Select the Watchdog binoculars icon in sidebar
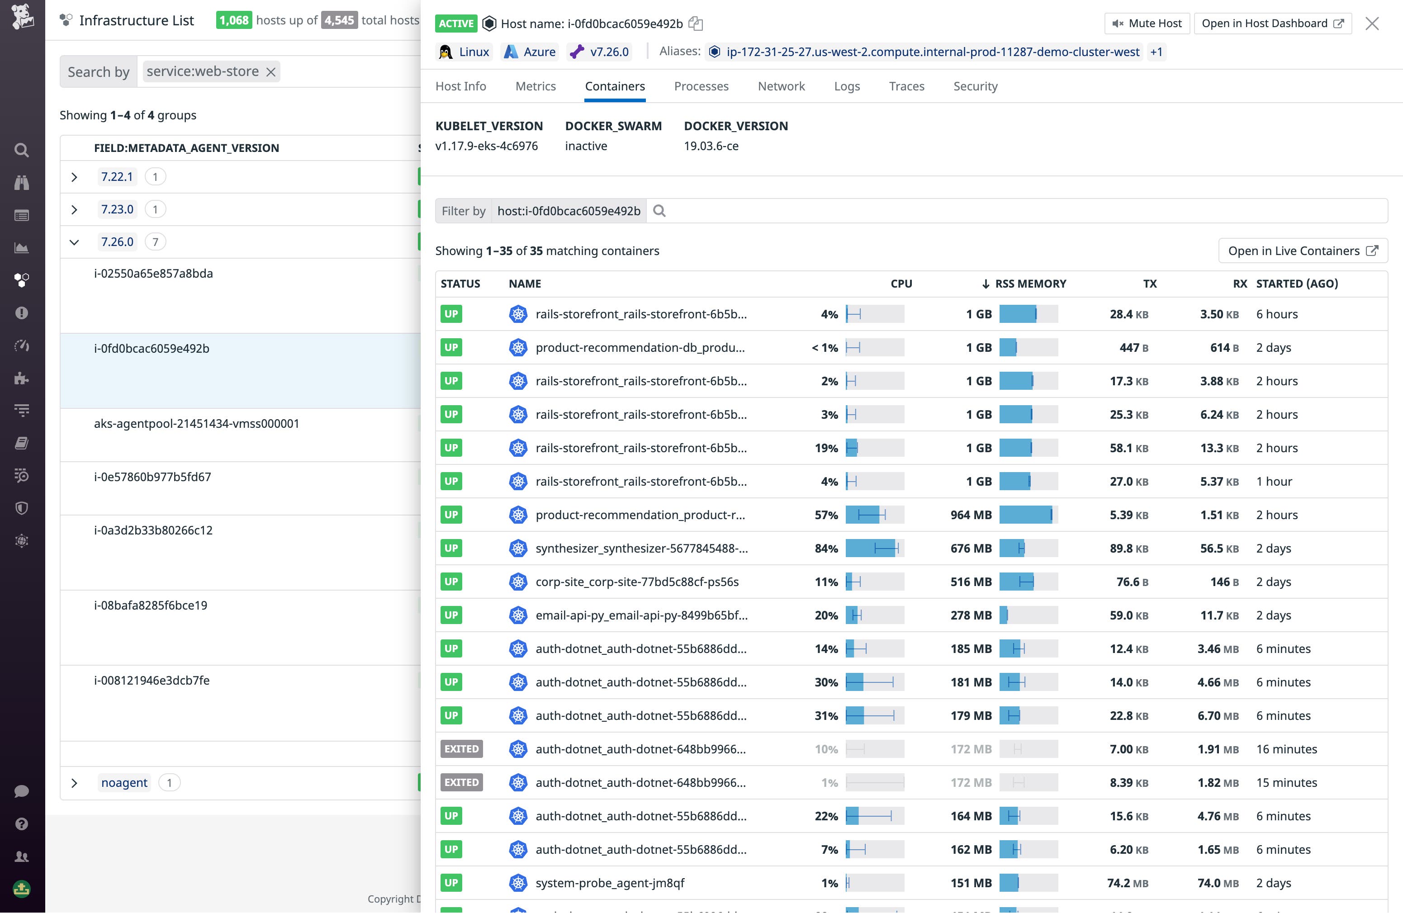The width and height of the screenshot is (1403, 913). pyautogui.click(x=22, y=183)
